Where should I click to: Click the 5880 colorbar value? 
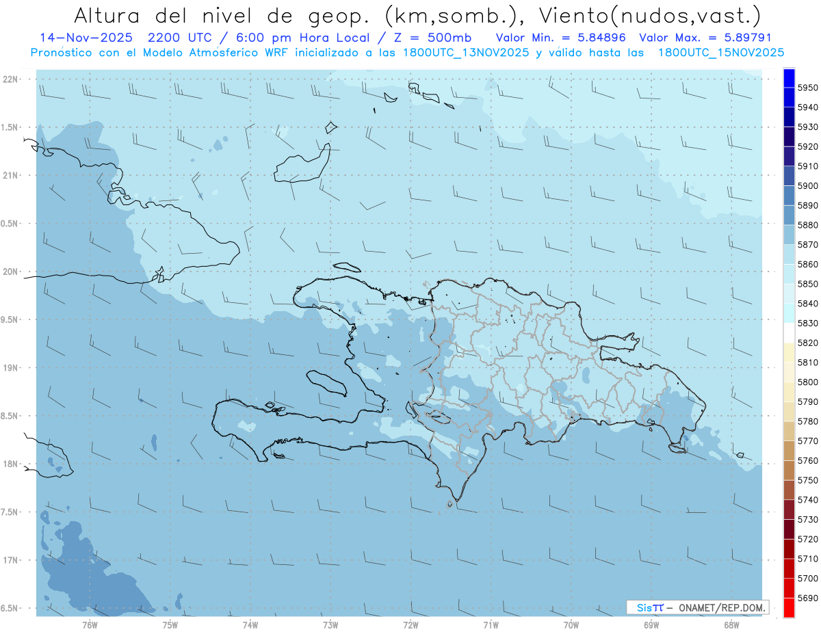(x=807, y=225)
